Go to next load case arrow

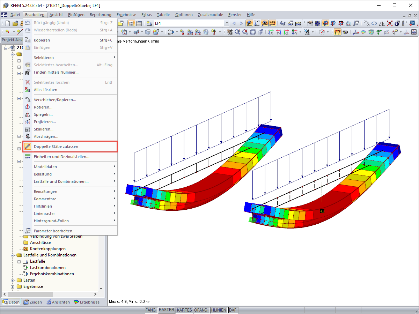coord(241,23)
